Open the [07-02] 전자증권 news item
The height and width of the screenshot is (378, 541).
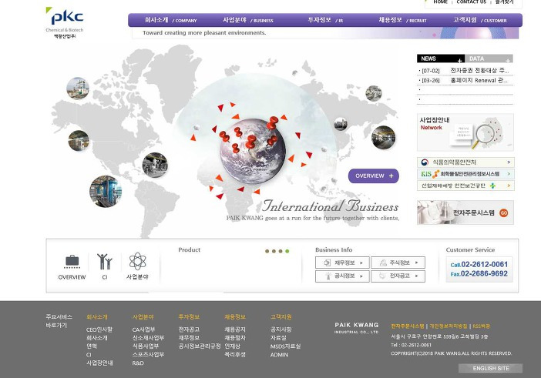point(465,71)
